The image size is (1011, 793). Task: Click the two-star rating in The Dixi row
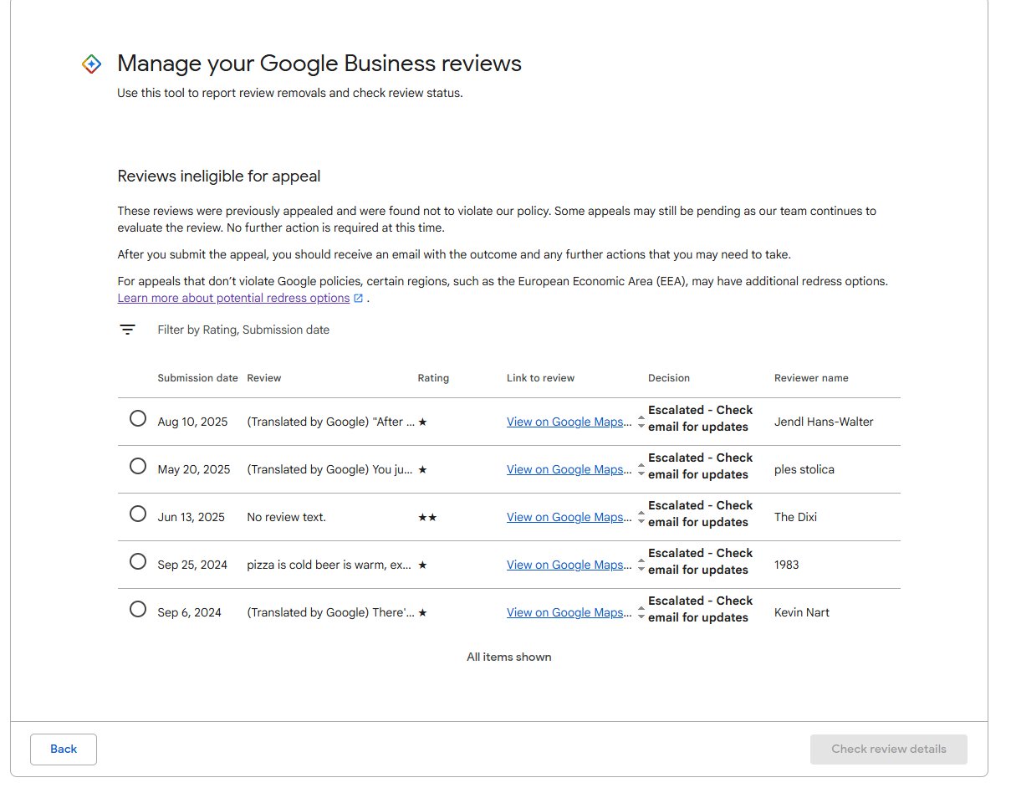pyautogui.click(x=427, y=518)
